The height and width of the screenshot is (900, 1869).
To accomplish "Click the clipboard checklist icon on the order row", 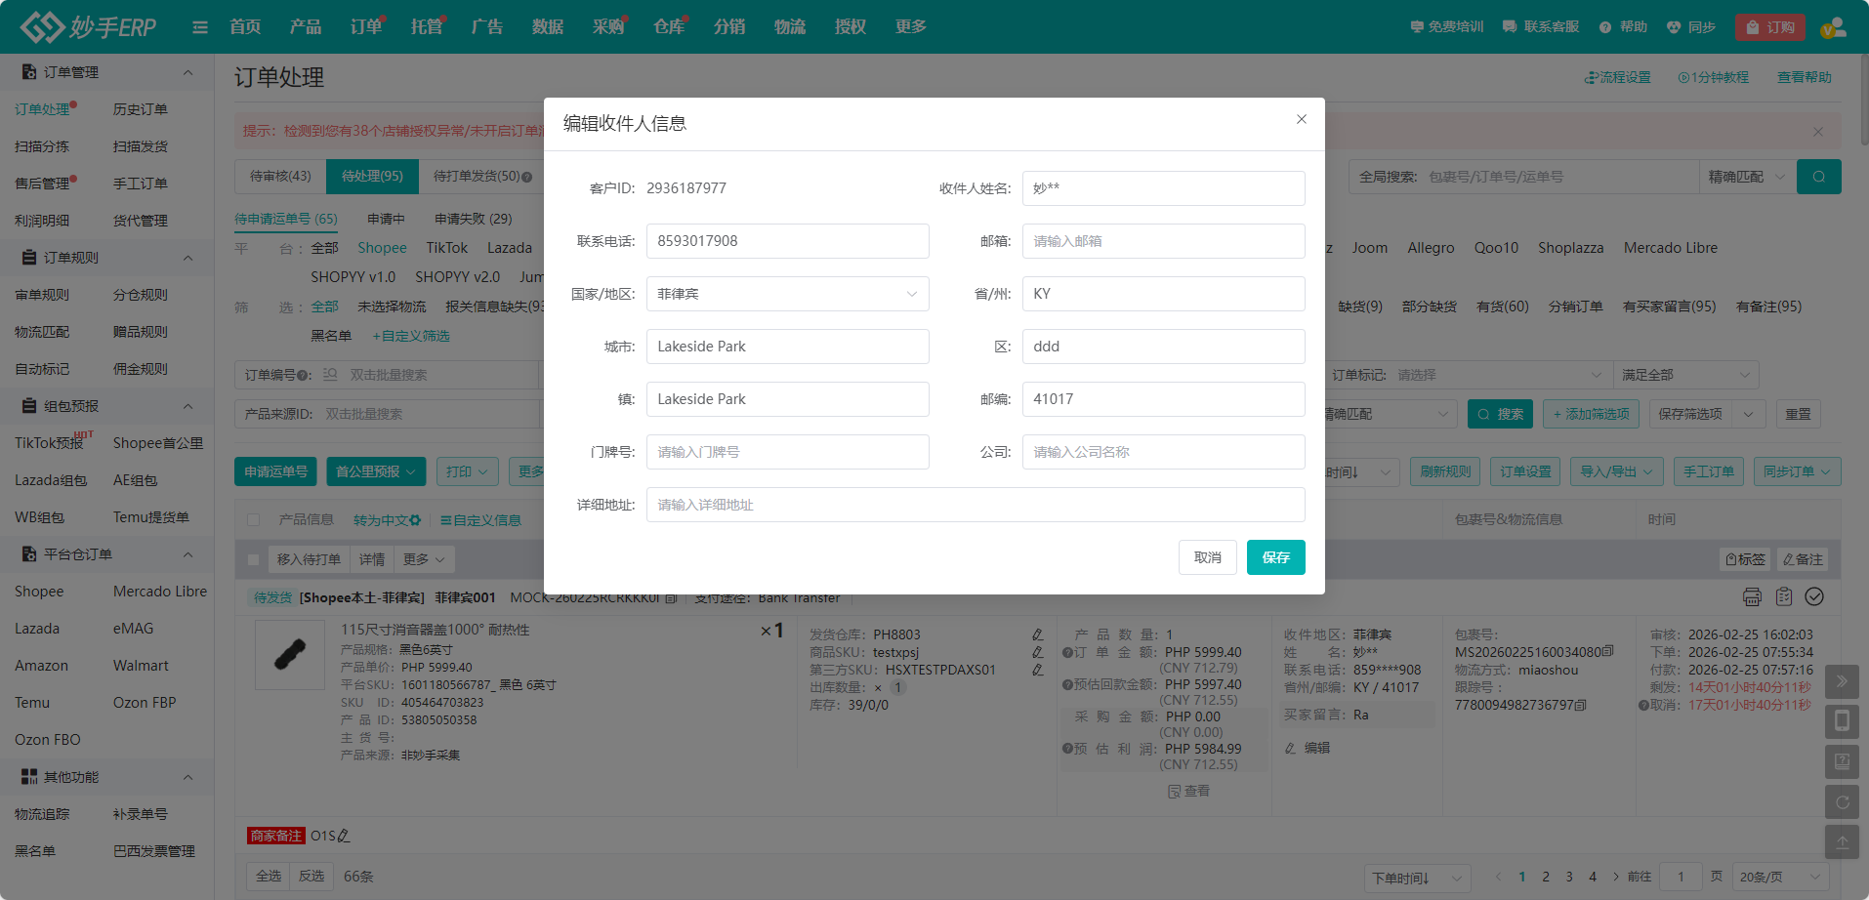I will click(1784, 596).
